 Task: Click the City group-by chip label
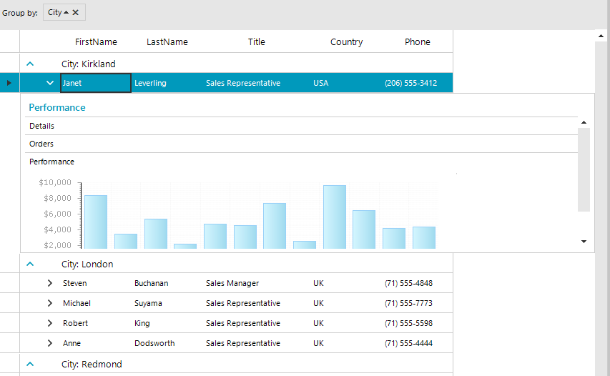point(54,12)
